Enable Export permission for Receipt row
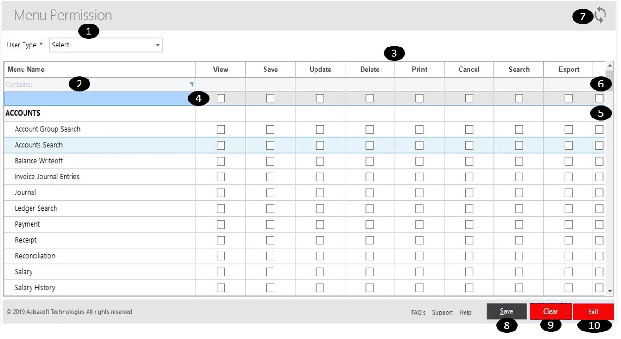Image resolution: width=621 pixels, height=339 pixels. [568, 240]
